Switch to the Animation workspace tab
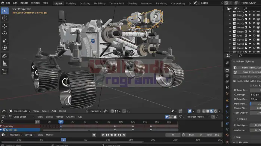Screen dimensions: 261x146 point(146,3)
